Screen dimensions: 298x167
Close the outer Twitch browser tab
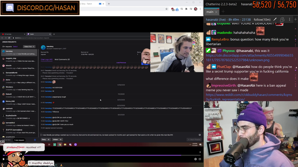pos(103,4)
